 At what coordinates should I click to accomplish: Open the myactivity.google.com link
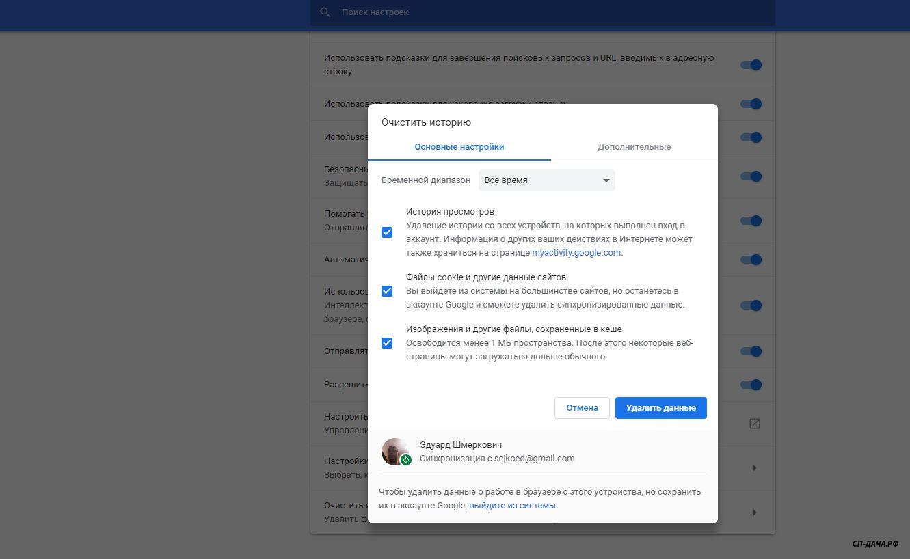576,253
